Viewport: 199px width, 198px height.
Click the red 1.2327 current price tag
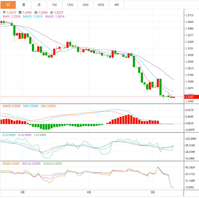(x=191, y=97)
